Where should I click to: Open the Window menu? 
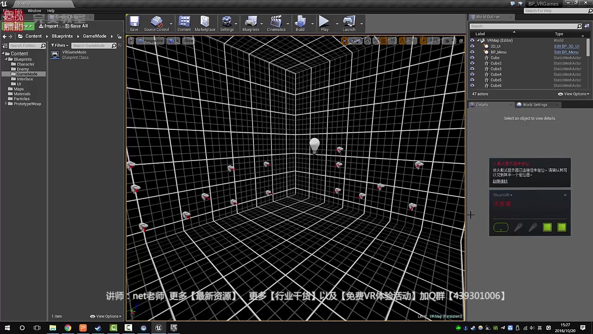click(x=35, y=10)
